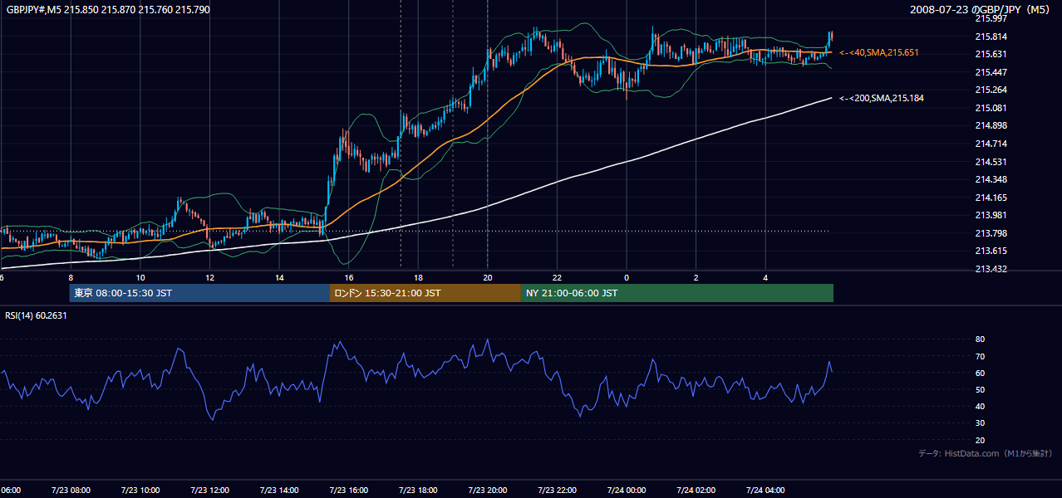
Task: Click RSI scale value 70
Action: pyautogui.click(x=980, y=356)
